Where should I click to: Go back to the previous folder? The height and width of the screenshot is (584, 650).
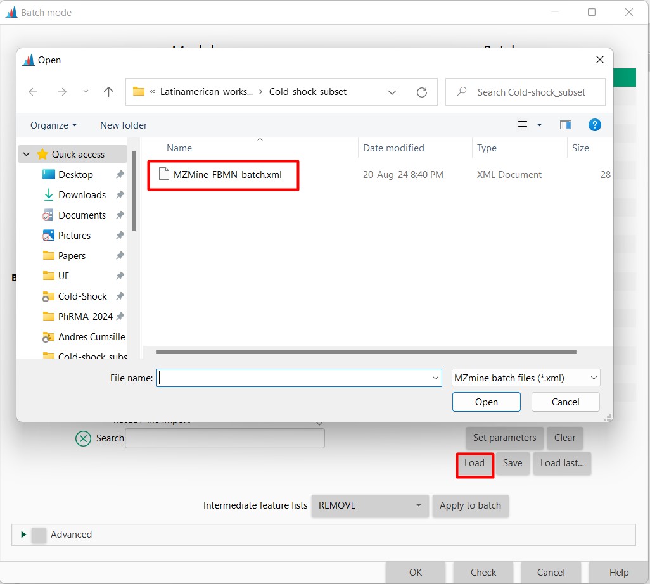(33, 92)
